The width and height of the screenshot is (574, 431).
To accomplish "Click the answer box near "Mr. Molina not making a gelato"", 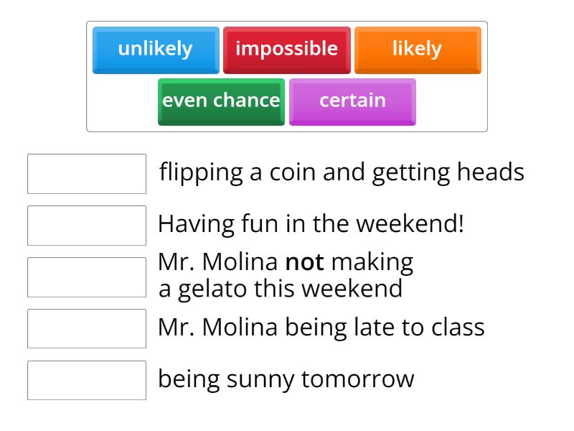I will [86, 276].
